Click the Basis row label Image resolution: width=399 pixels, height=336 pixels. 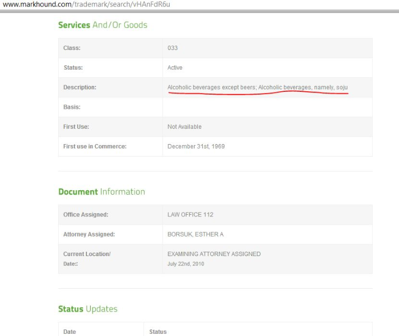tap(72, 107)
